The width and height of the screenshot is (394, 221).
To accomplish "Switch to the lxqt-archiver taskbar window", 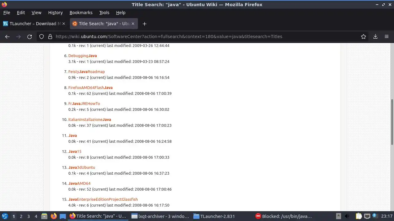I will pos(160,216).
